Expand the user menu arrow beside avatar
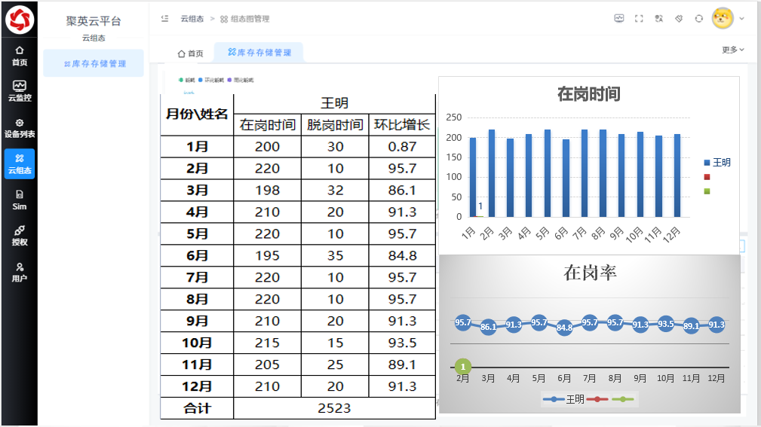 (741, 18)
